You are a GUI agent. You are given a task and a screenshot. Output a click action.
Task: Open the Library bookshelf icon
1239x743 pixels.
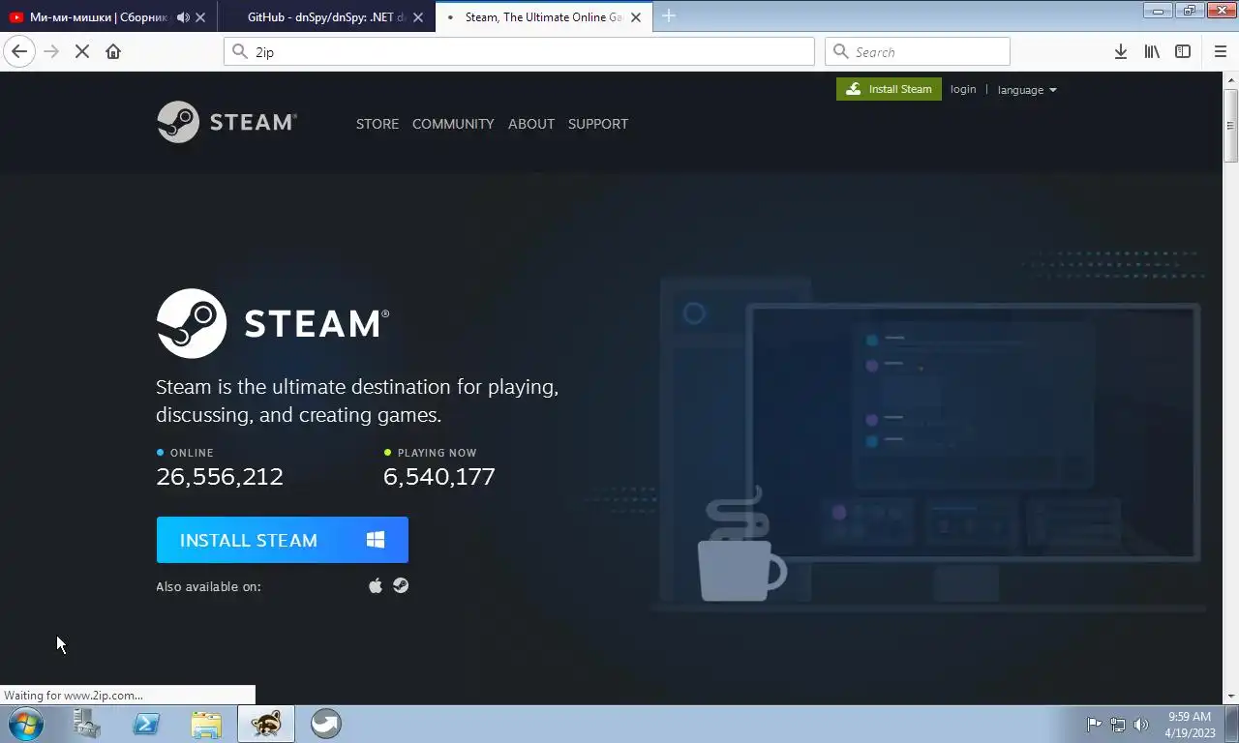[x=1152, y=51]
